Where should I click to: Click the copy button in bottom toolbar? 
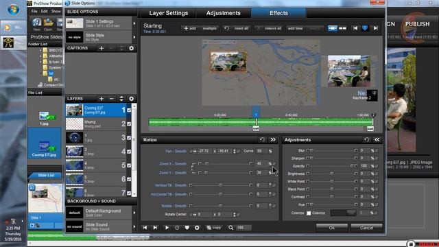coord(214,228)
